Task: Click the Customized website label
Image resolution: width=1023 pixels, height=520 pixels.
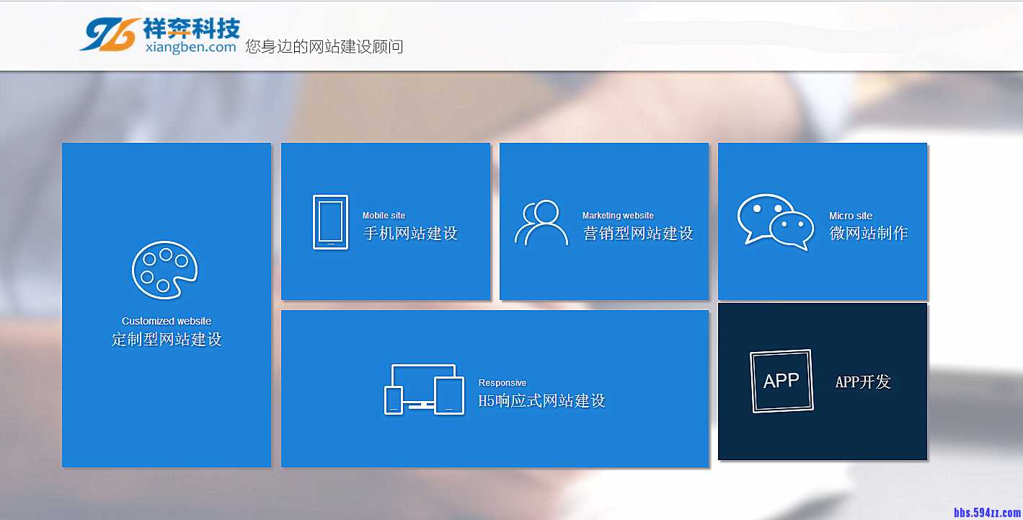Action: (x=167, y=321)
